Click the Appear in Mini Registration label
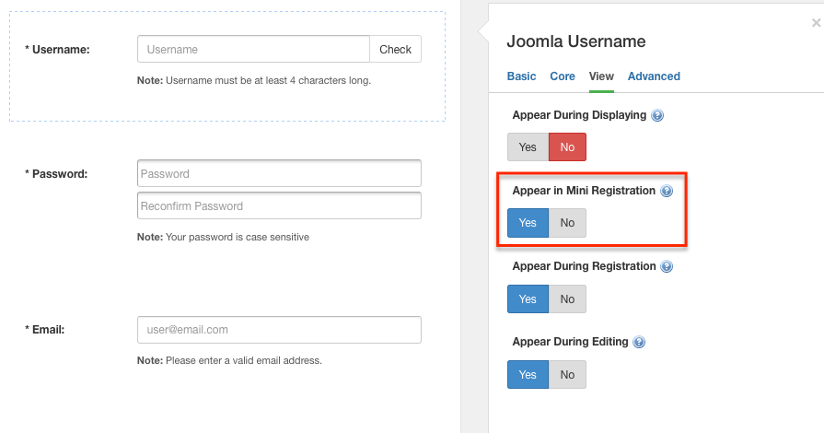 click(584, 191)
